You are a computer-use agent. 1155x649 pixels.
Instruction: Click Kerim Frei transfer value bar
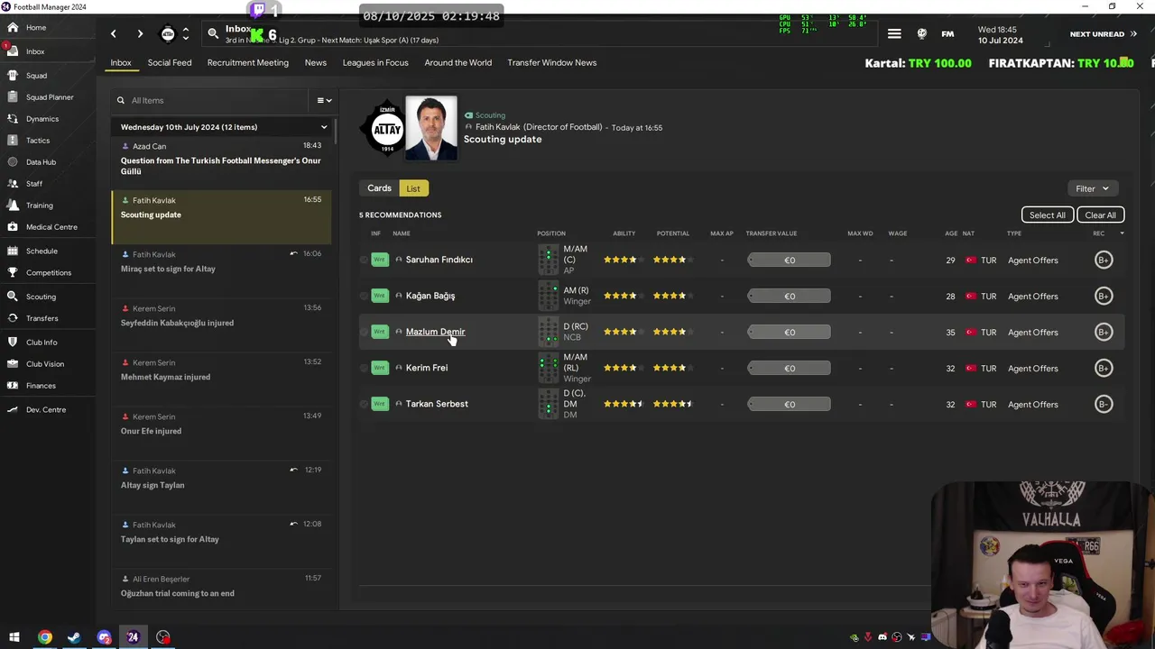789,368
